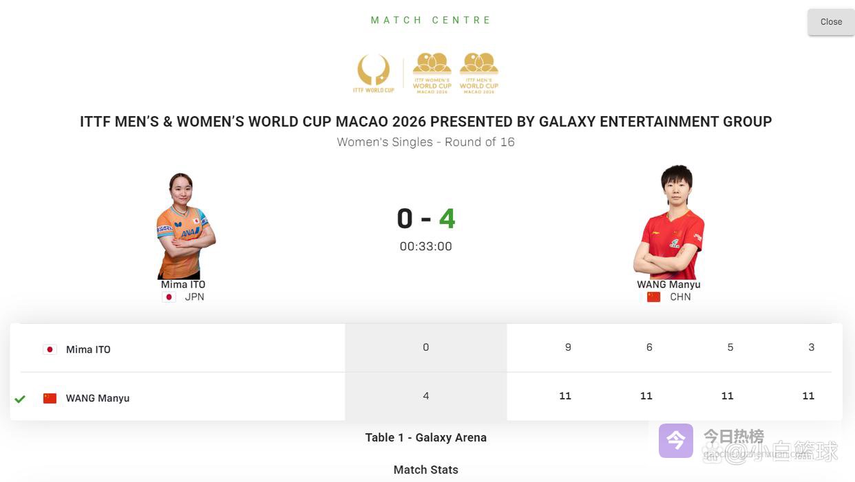Click the Table 1 - Galaxy Arena label
Viewport: 855px width, 482px height.
click(425, 437)
